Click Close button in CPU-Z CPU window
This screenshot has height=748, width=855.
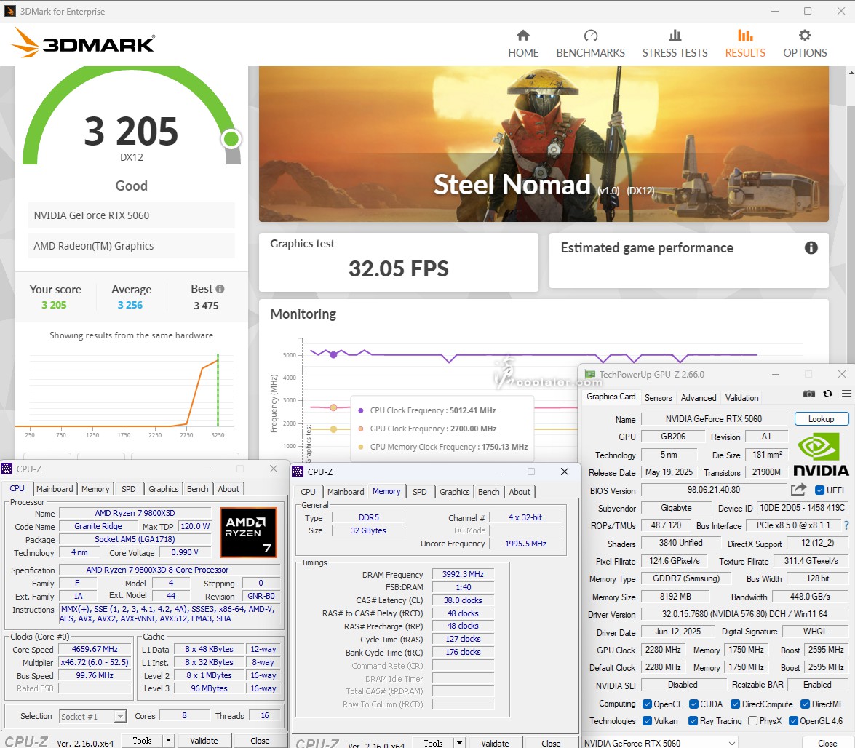(260, 741)
